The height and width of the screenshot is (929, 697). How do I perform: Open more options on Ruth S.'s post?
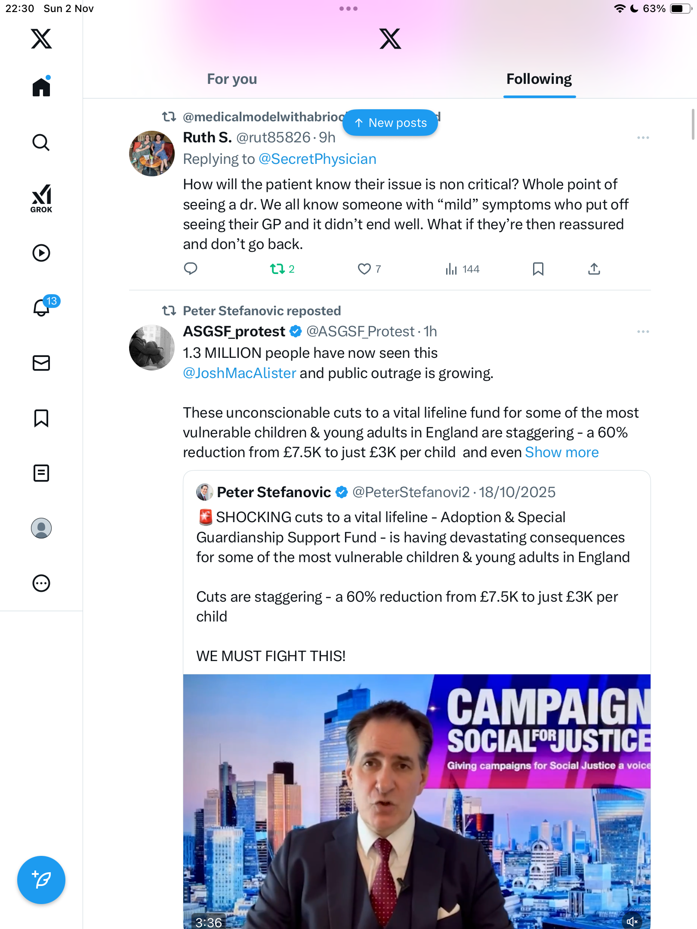[x=643, y=138]
